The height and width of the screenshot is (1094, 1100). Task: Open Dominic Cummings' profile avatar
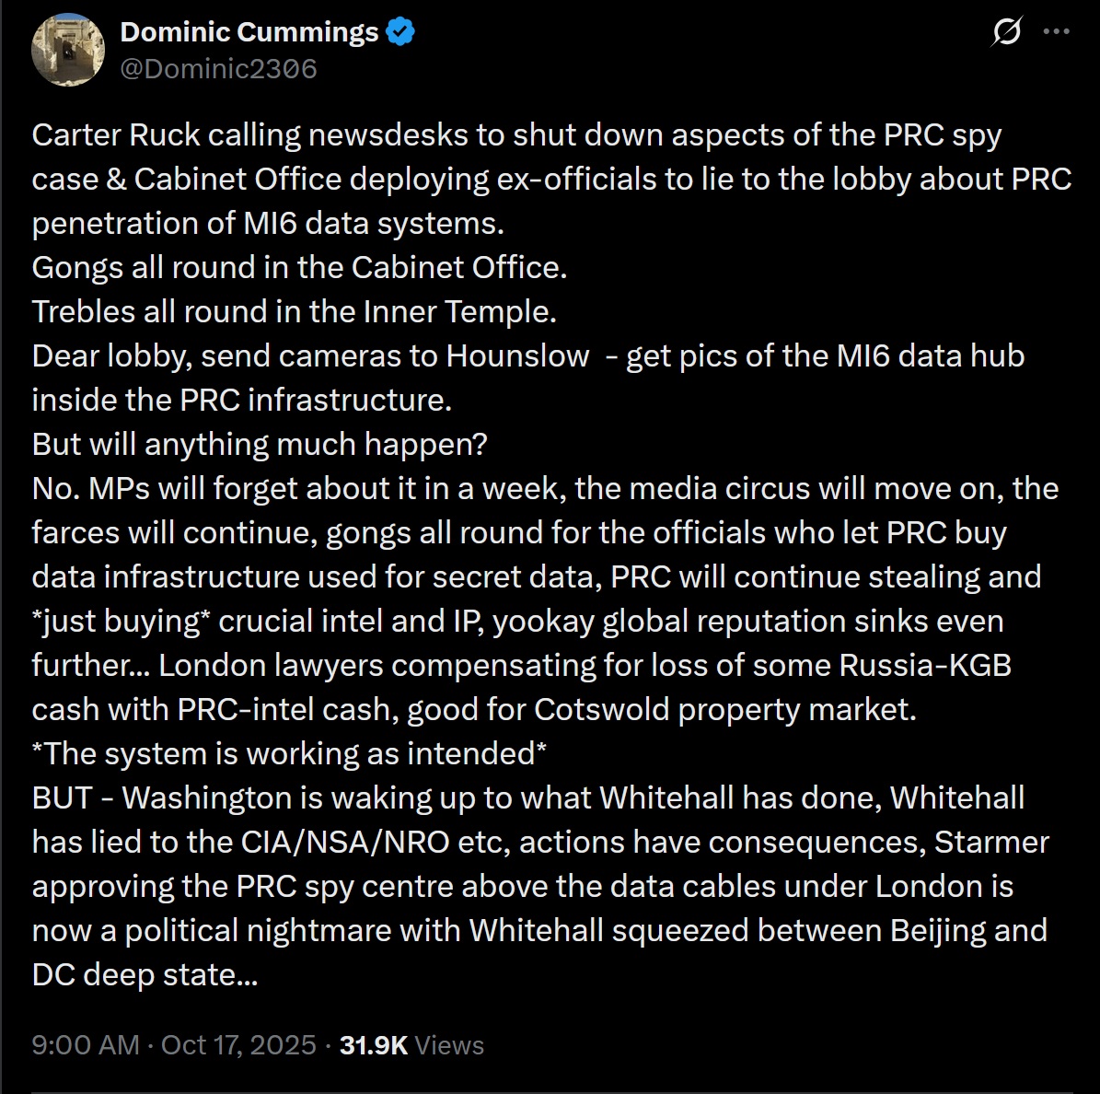pyautogui.click(x=68, y=50)
